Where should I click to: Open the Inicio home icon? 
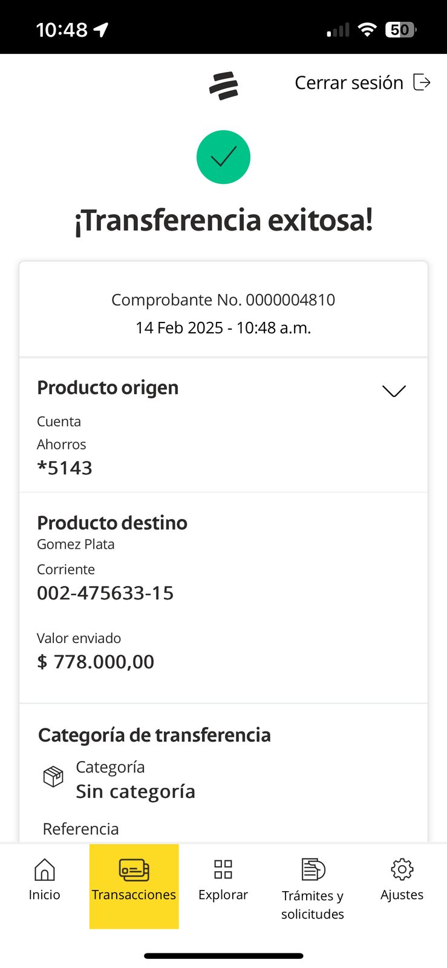[x=44, y=870]
